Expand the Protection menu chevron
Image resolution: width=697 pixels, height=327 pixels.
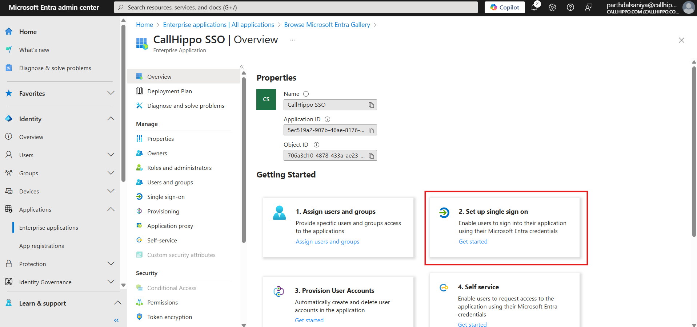(111, 264)
